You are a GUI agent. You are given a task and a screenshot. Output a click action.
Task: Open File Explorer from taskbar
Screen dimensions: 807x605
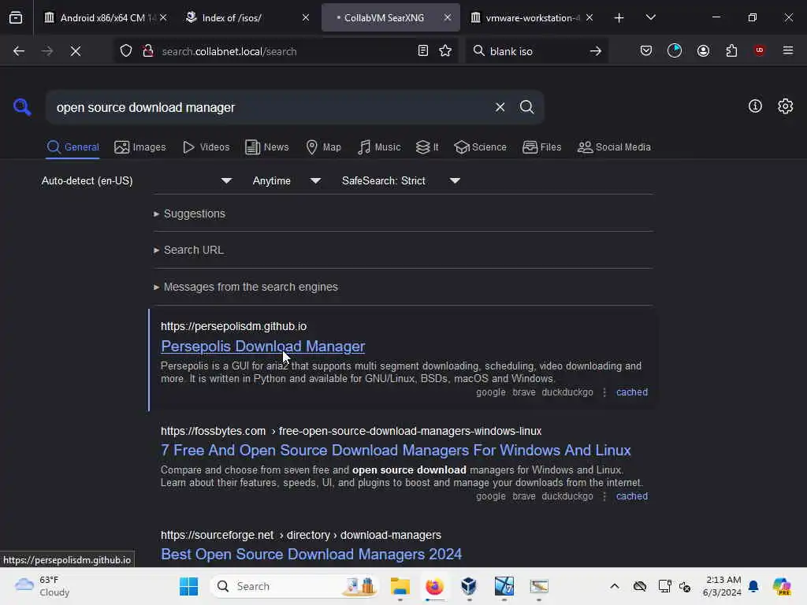coord(400,586)
